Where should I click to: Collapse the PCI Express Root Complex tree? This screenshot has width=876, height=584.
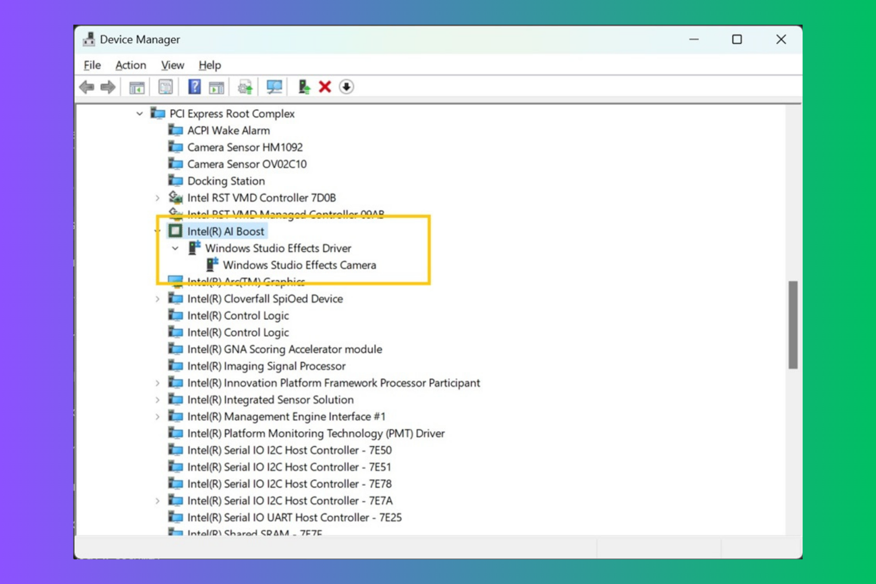140,114
